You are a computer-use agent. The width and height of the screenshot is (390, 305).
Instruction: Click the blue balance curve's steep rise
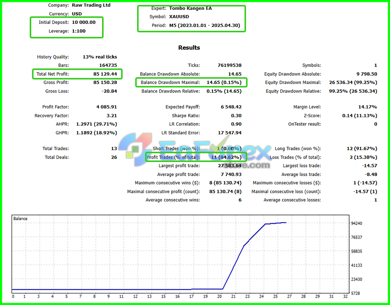tap(233, 267)
